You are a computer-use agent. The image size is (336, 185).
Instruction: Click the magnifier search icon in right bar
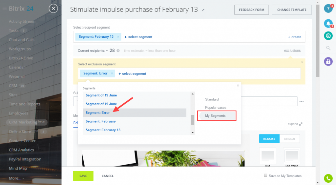[328, 48]
